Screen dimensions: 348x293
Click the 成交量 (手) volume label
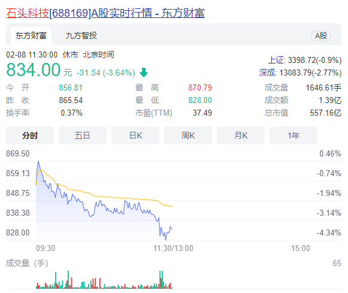pos(27,263)
